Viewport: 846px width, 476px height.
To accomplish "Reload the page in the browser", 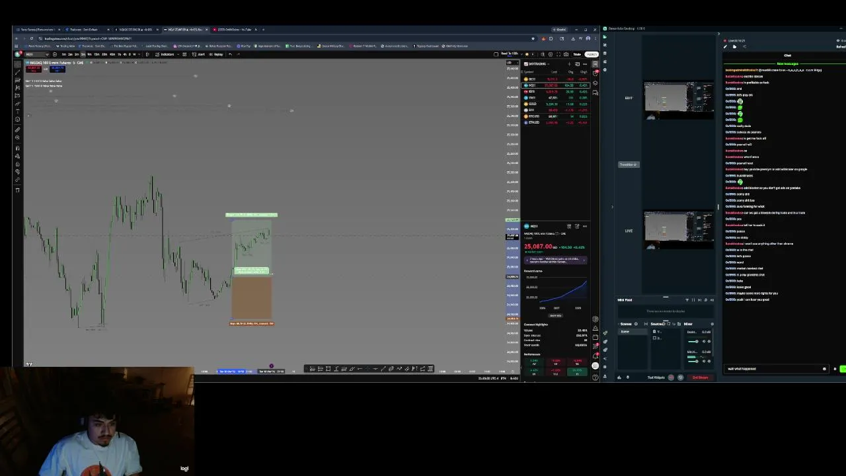I will tap(32, 38).
